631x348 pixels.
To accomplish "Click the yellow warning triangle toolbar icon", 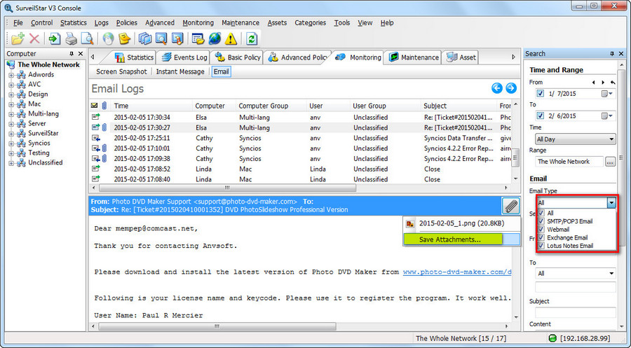I will coord(231,39).
